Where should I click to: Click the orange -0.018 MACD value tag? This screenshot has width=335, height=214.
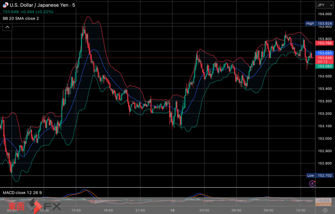pos(325,205)
